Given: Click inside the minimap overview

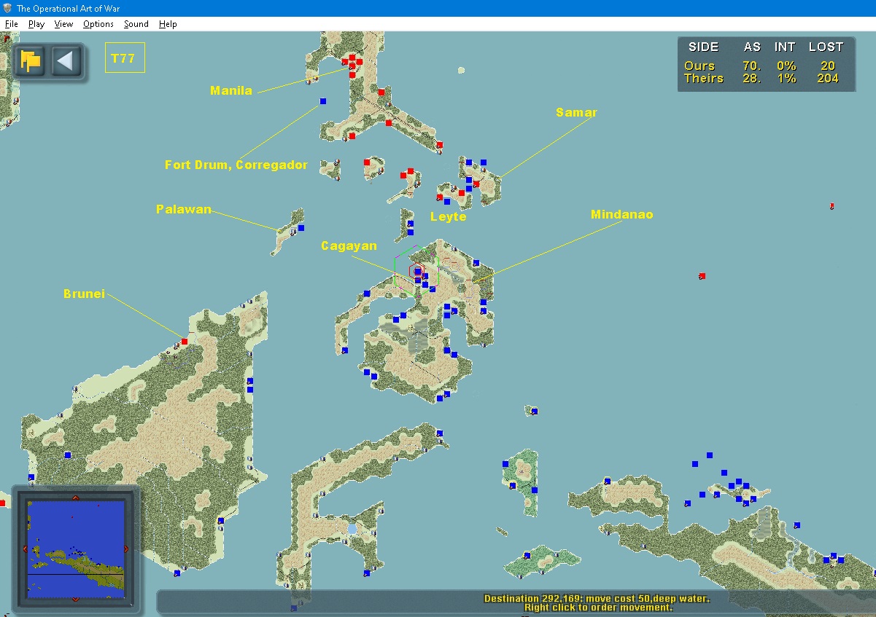Looking at the screenshot, I should point(76,549).
